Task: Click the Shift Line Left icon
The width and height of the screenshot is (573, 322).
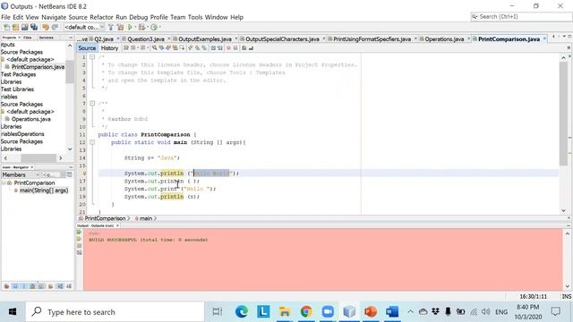Action: (213, 47)
